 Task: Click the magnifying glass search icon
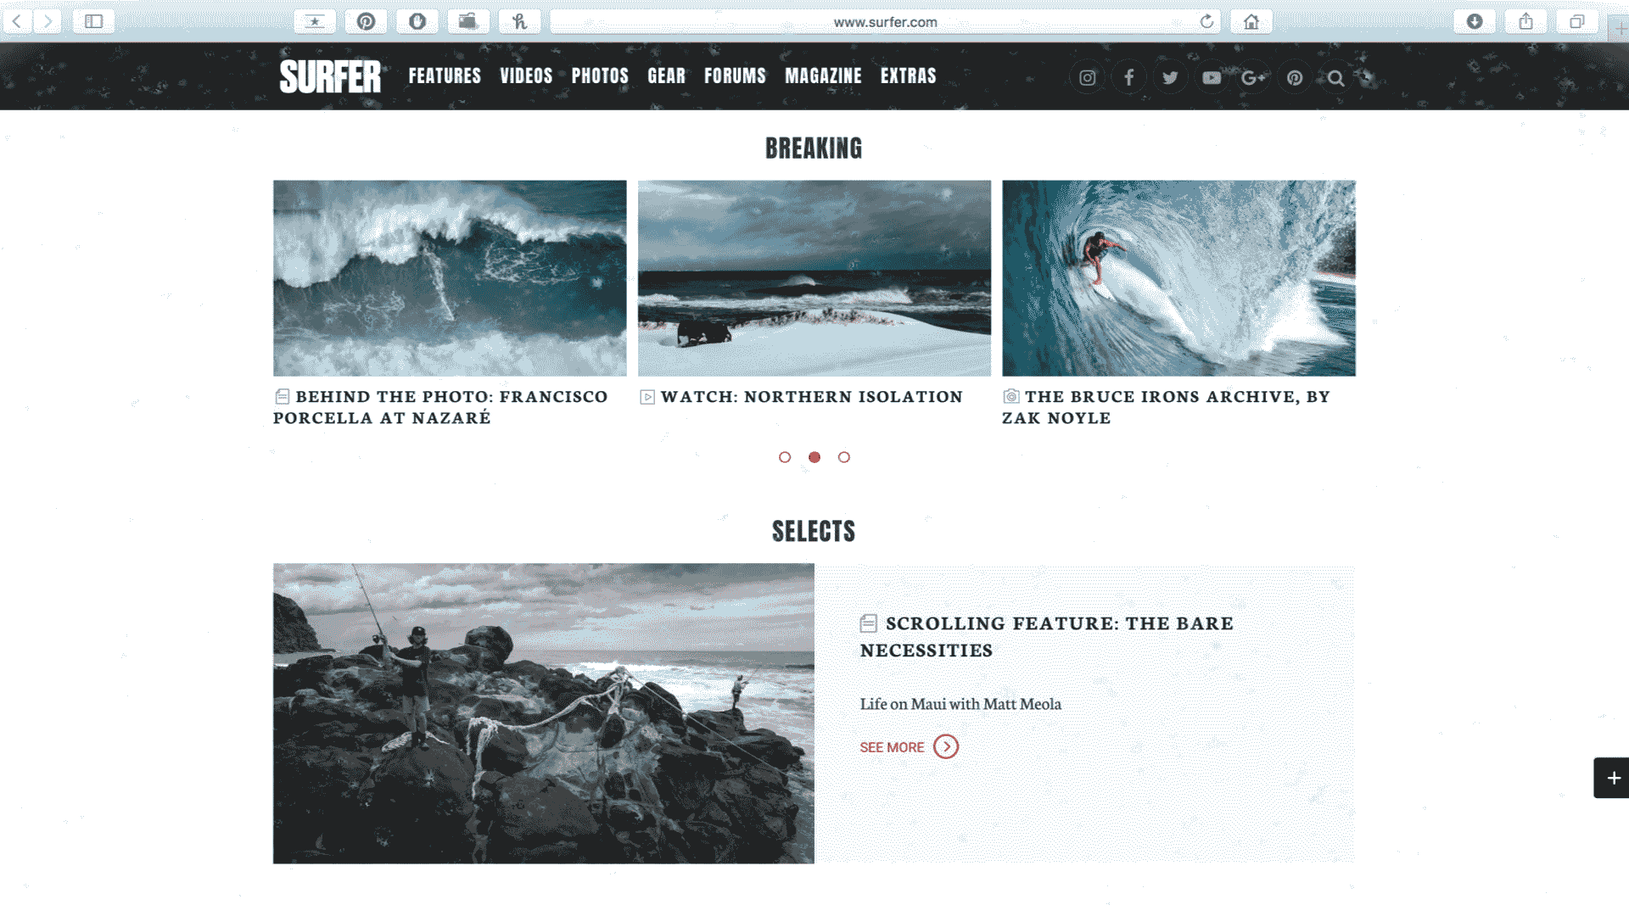tap(1335, 78)
